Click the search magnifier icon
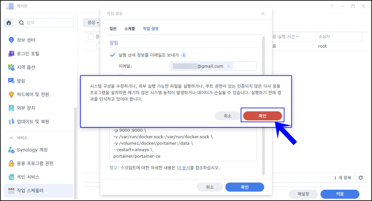The image size is (372, 201). 21,23
